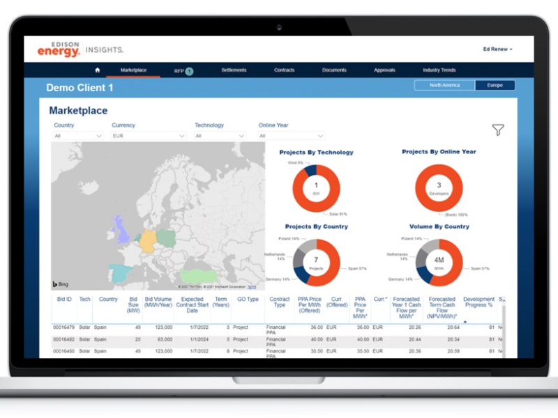Click the Home icon in navigation bar

98,70
